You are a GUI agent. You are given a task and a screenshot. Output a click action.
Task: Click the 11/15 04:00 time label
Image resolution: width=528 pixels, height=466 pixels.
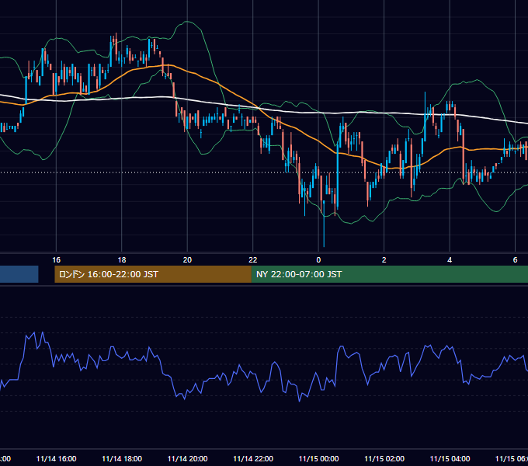coord(450,459)
